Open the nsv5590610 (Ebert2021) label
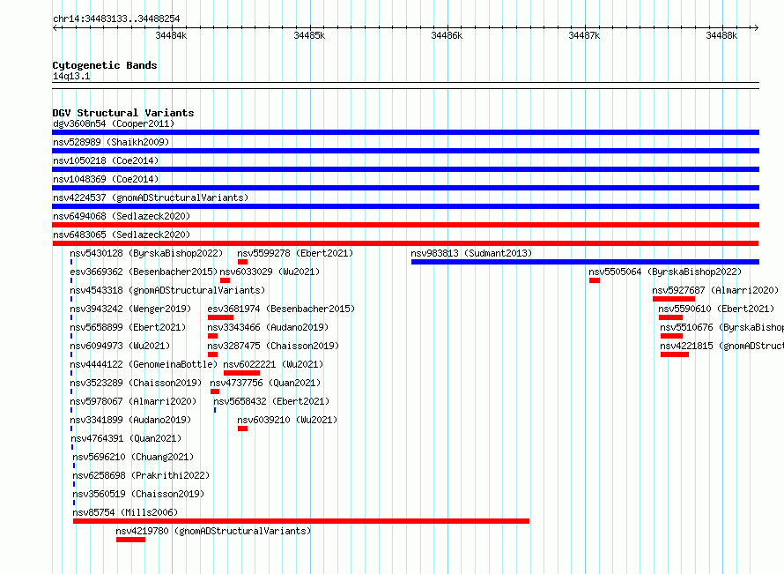The image size is (784, 574). tap(716, 309)
